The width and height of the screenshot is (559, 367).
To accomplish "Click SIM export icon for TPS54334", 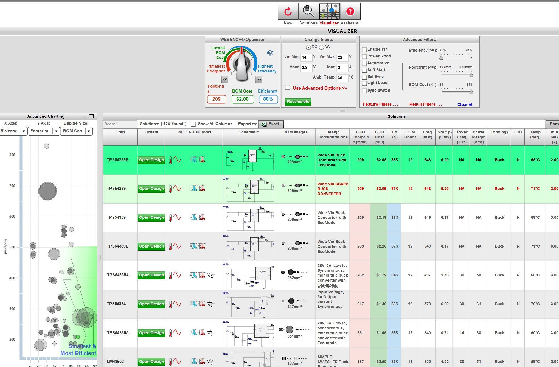I will [x=202, y=304].
